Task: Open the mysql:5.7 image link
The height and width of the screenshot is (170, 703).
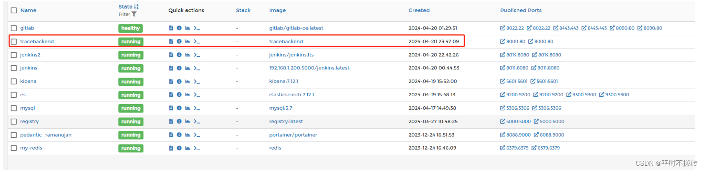Action: pyautogui.click(x=281, y=108)
